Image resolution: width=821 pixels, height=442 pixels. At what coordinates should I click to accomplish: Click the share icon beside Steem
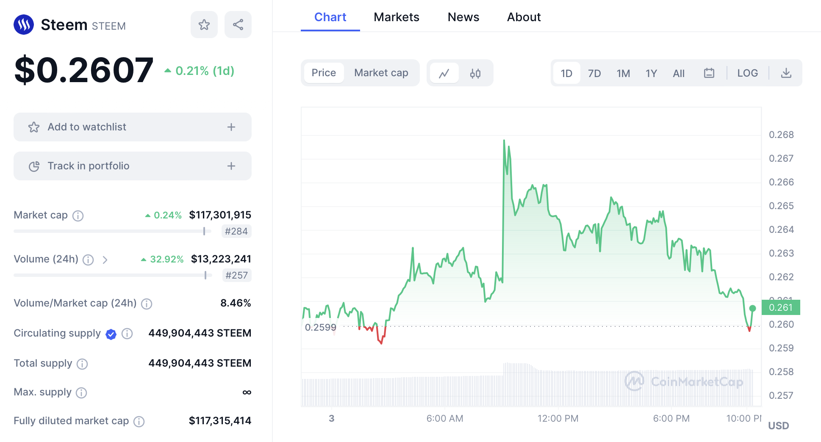pos(238,25)
